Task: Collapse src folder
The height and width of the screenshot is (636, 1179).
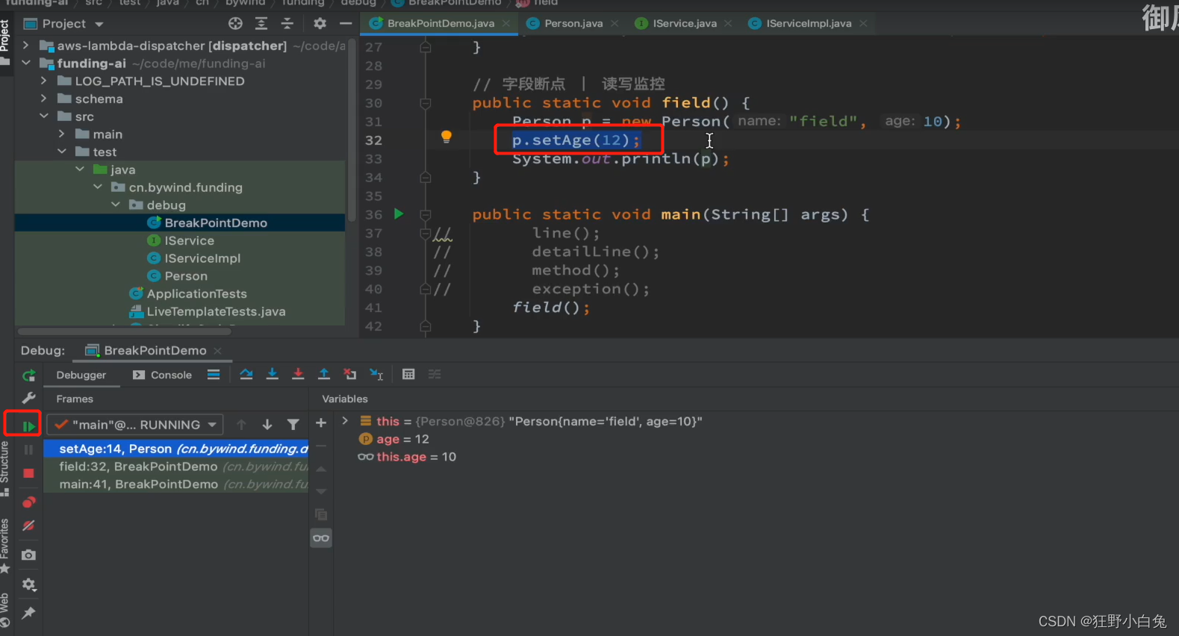Action: tap(43, 116)
